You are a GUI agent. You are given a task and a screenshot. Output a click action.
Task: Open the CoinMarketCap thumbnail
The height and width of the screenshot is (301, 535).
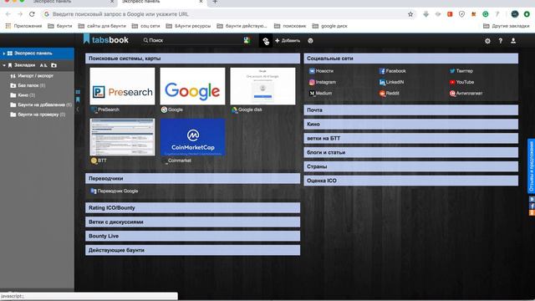coord(192,137)
